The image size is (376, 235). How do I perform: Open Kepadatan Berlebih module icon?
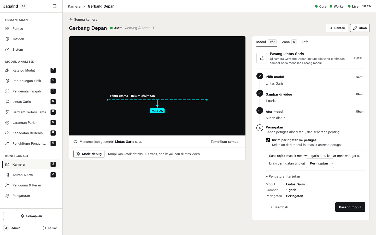pos(7,133)
